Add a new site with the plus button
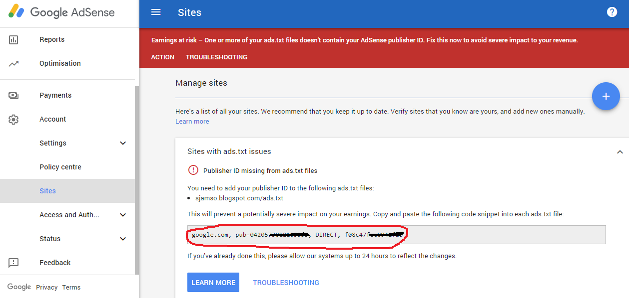The height and width of the screenshot is (298, 629). [x=606, y=96]
